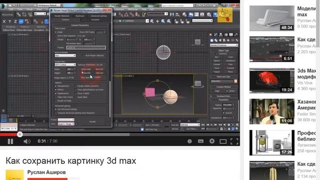
Task: Restrict to X axis constraint
Action: pos(4,21)
